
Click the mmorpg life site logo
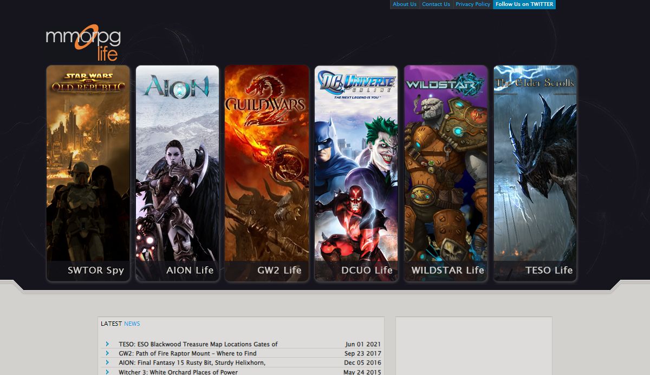point(83,43)
